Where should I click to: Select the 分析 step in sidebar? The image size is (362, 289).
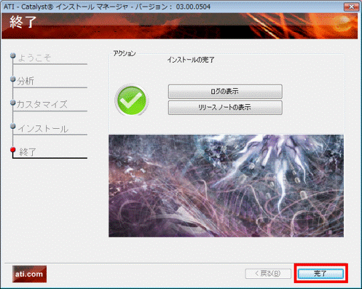[25, 81]
